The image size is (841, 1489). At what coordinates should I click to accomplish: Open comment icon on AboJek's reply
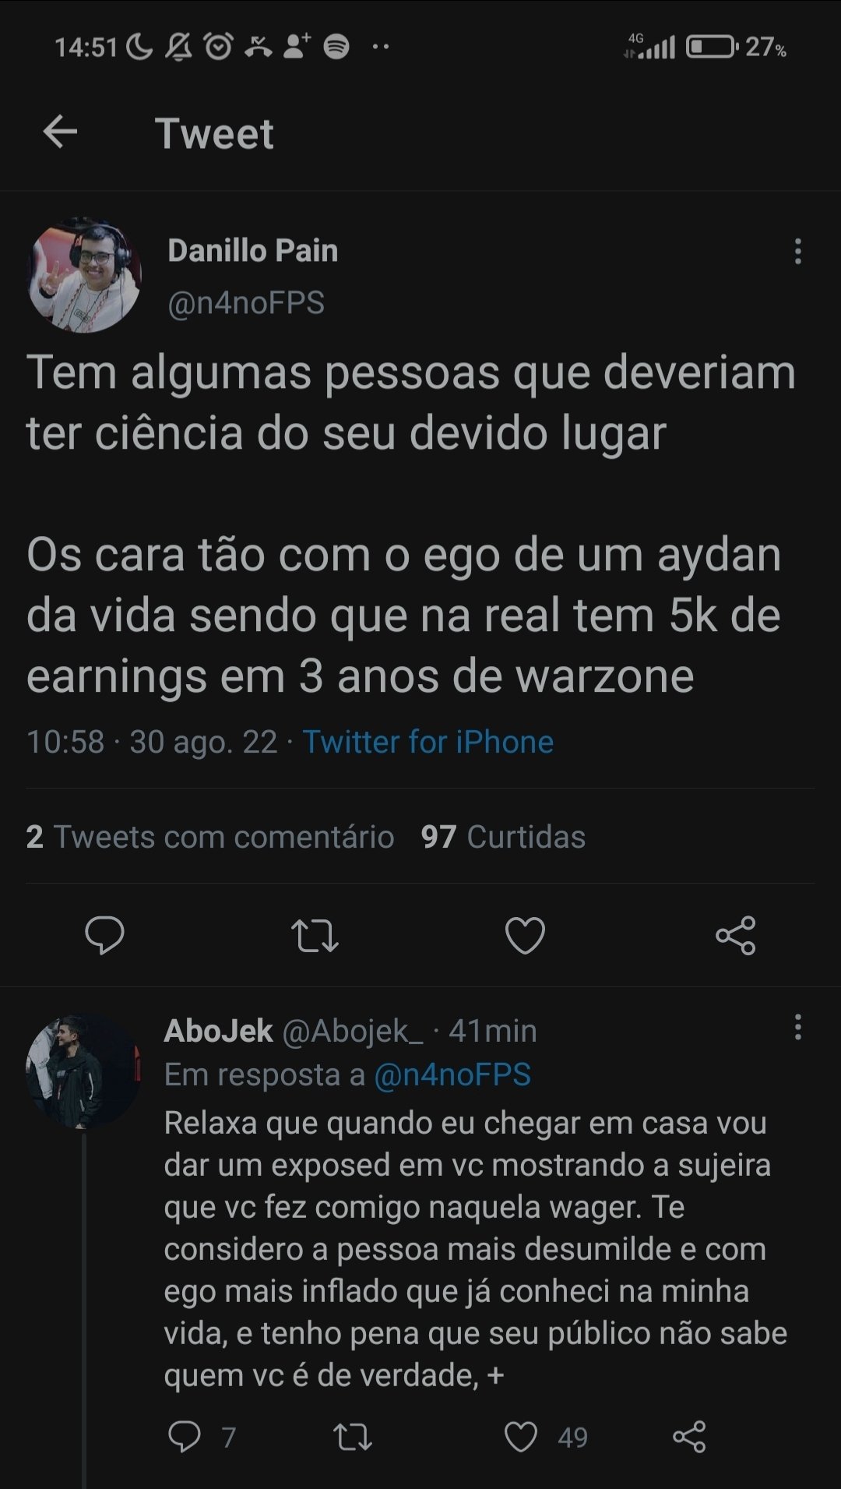[x=185, y=1437]
